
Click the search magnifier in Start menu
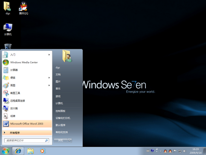pyautogui.click(x=47, y=141)
